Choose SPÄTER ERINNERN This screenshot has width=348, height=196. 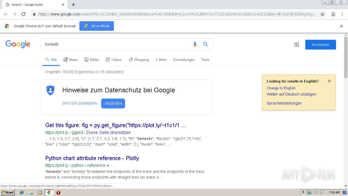[79, 103]
